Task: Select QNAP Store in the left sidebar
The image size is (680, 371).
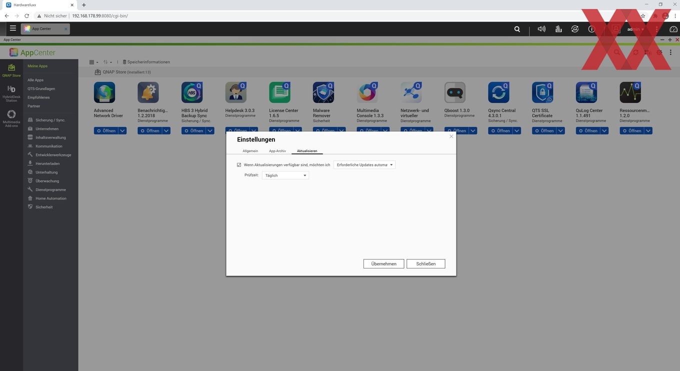Action: [x=11, y=70]
